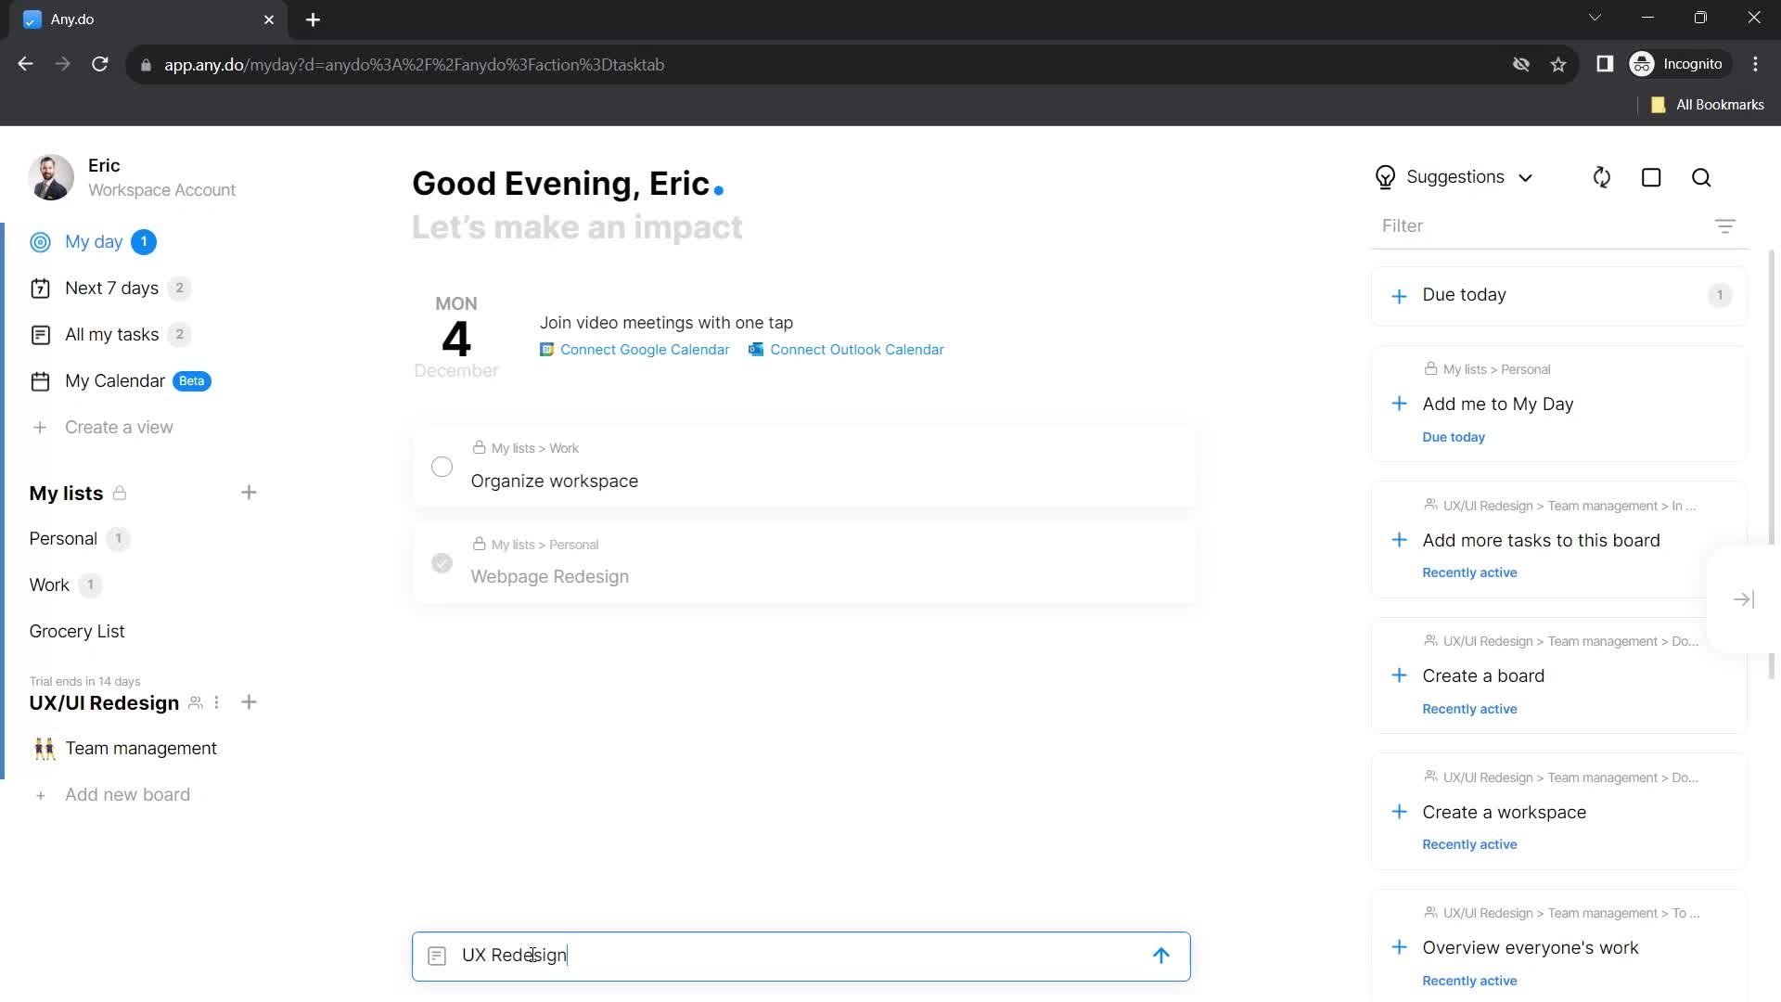Click the UX Redesign task input field
This screenshot has width=1781, height=1002.
tap(801, 956)
